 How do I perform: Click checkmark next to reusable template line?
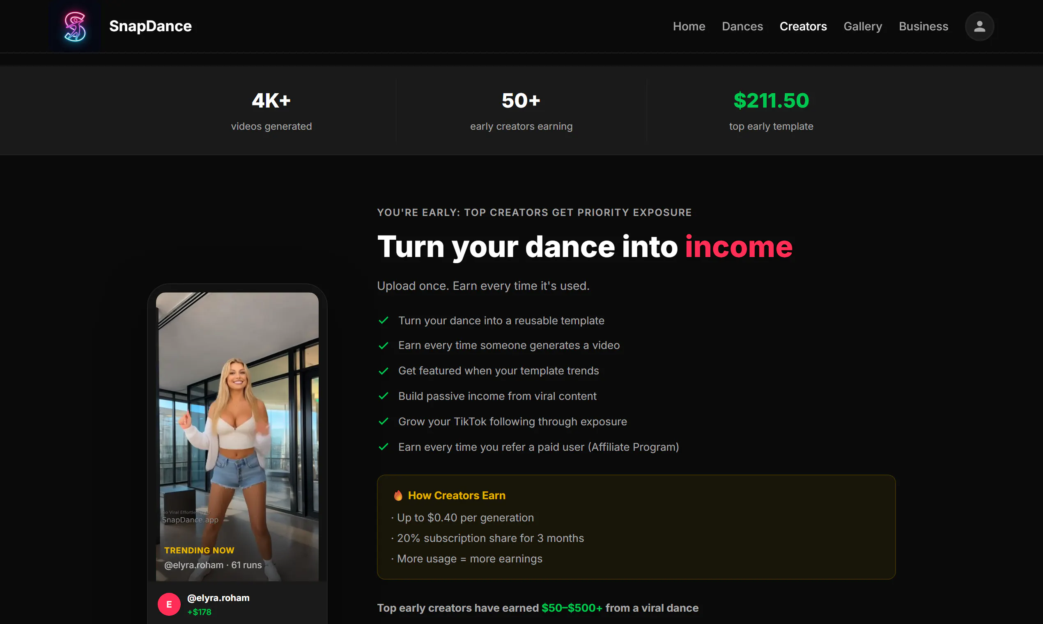point(383,320)
